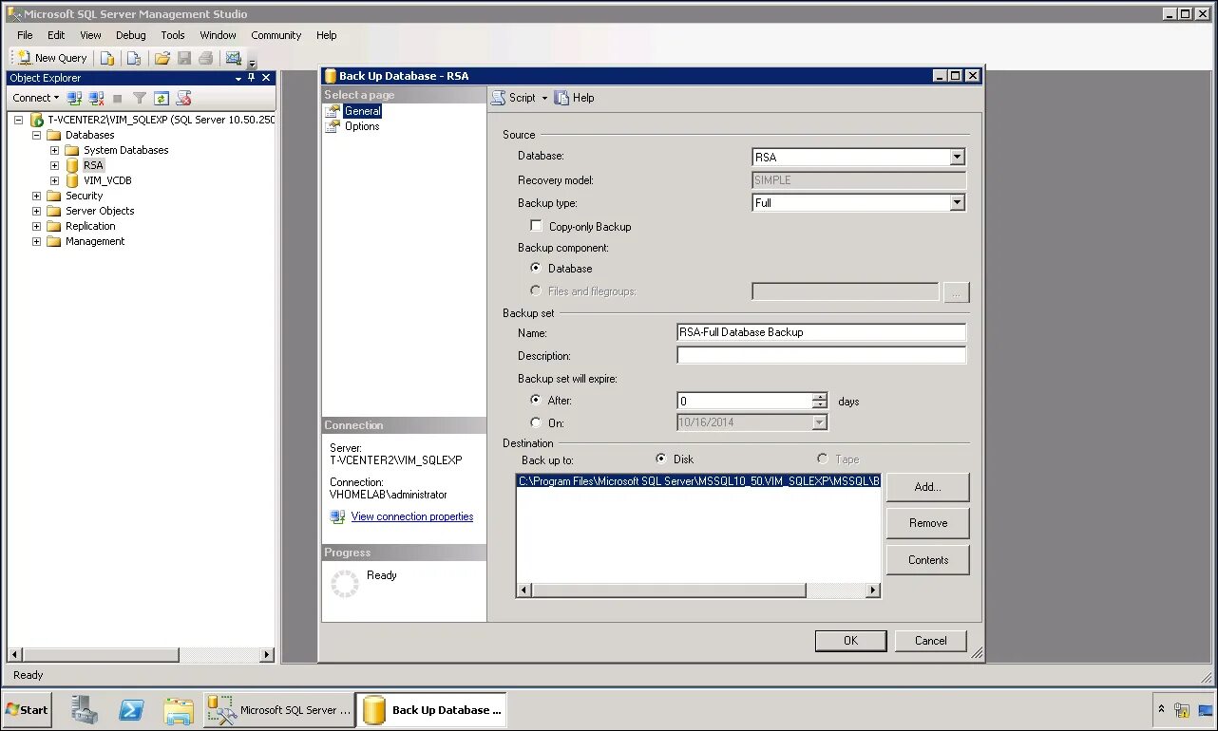Select the General page in dialog
The width and height of the screenshot is (1218, 731).
click(362, 111)
